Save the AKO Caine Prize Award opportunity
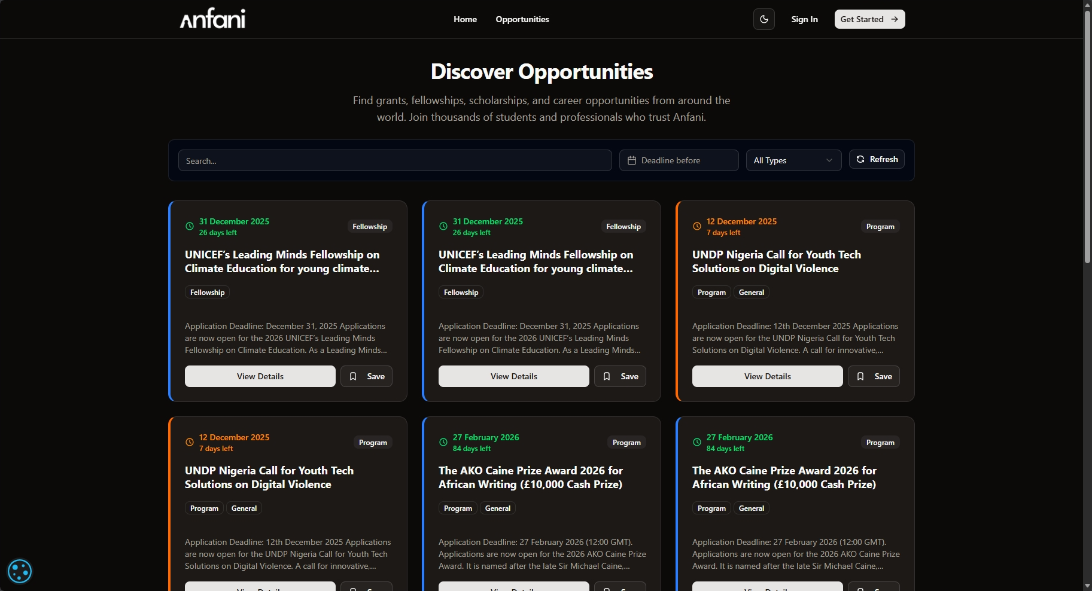Image resolution: width=1092 pixels, height=591 pixels. (620, 588)
